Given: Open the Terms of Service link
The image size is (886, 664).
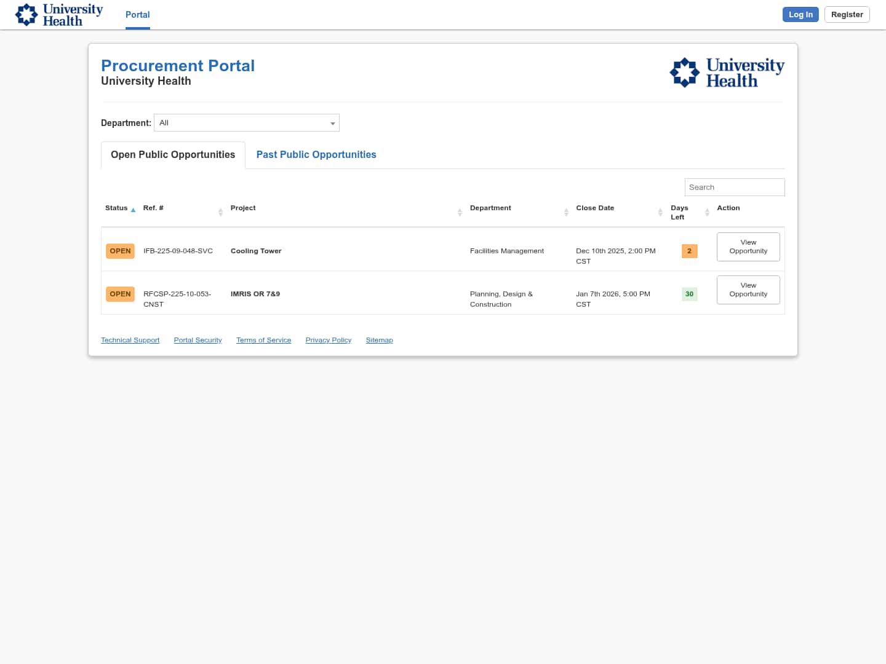Looking at the screenshot, I should 263,340.
